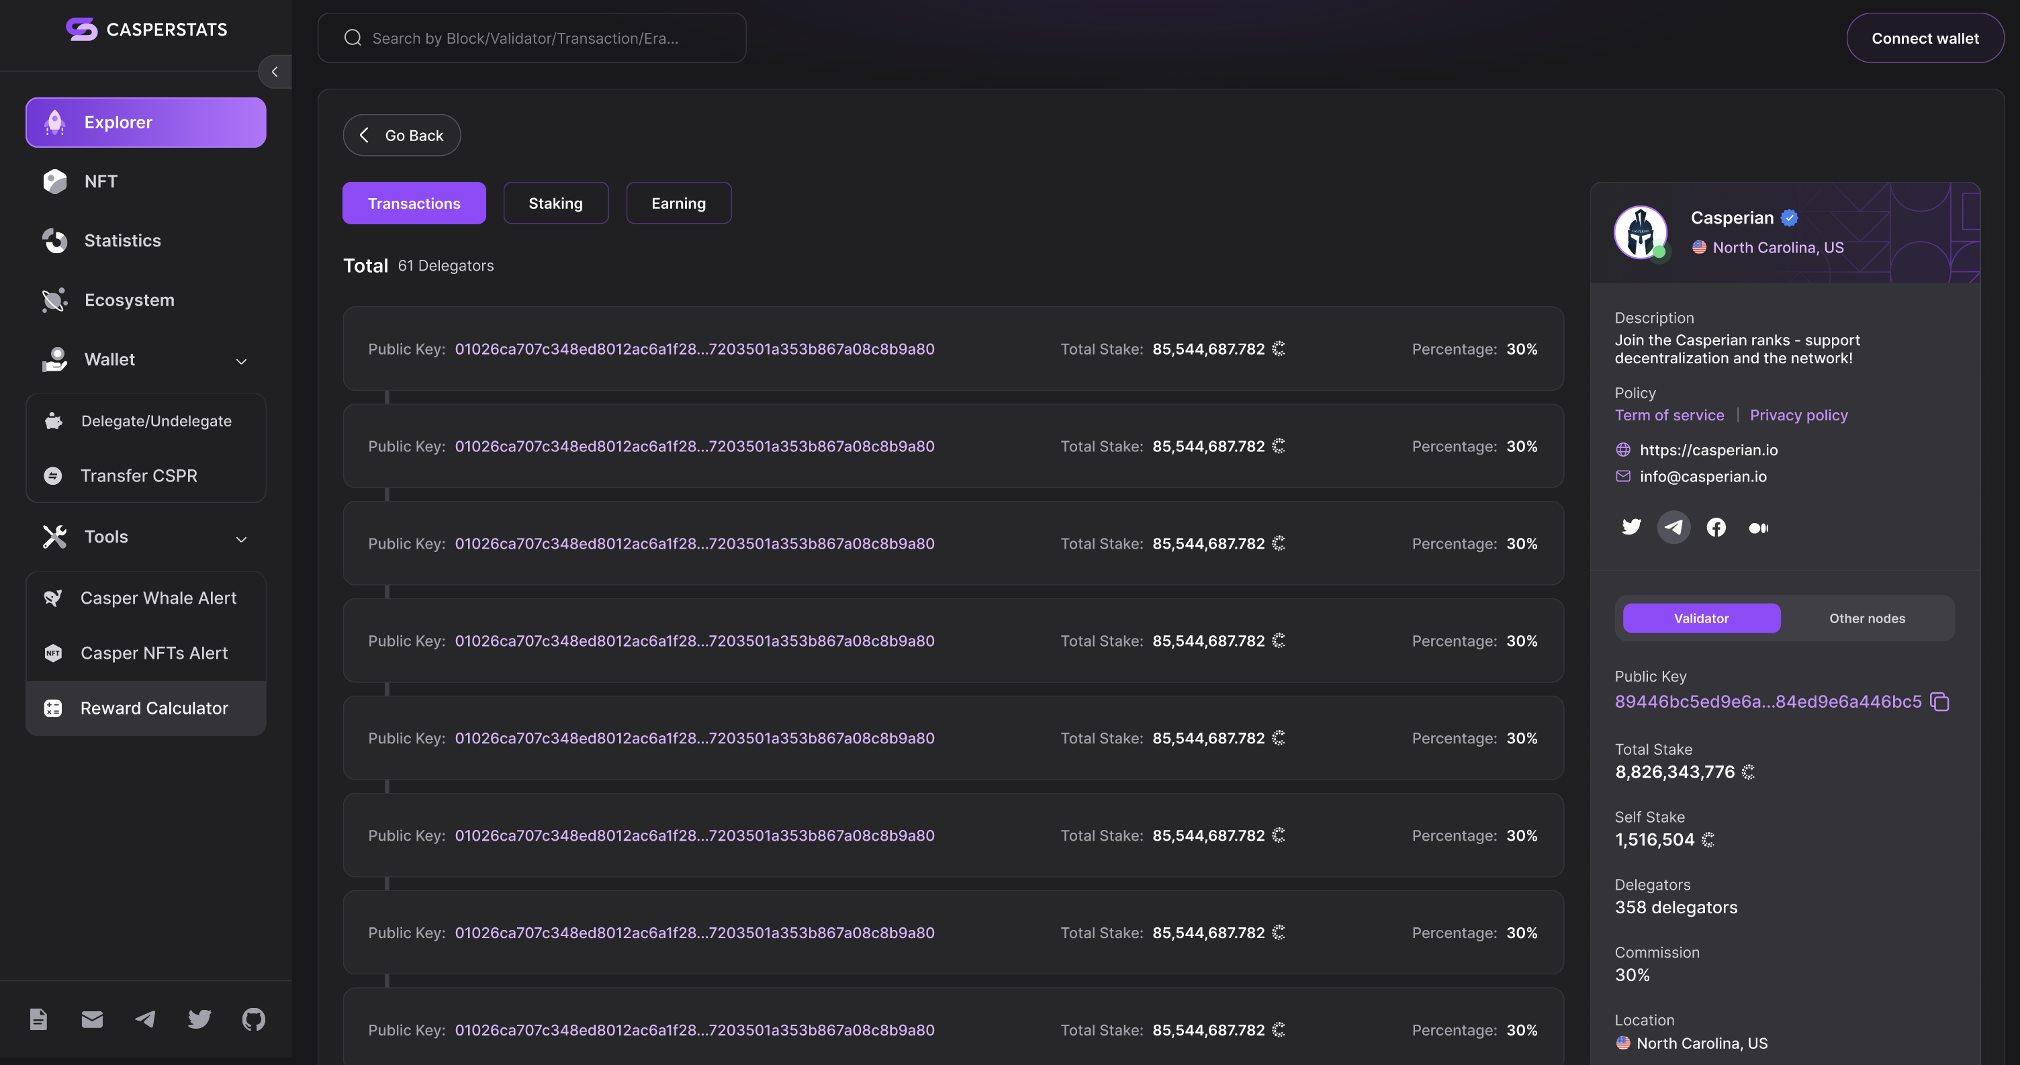
Task: Expand the Wallet menu
Action: tap(240, 361)
